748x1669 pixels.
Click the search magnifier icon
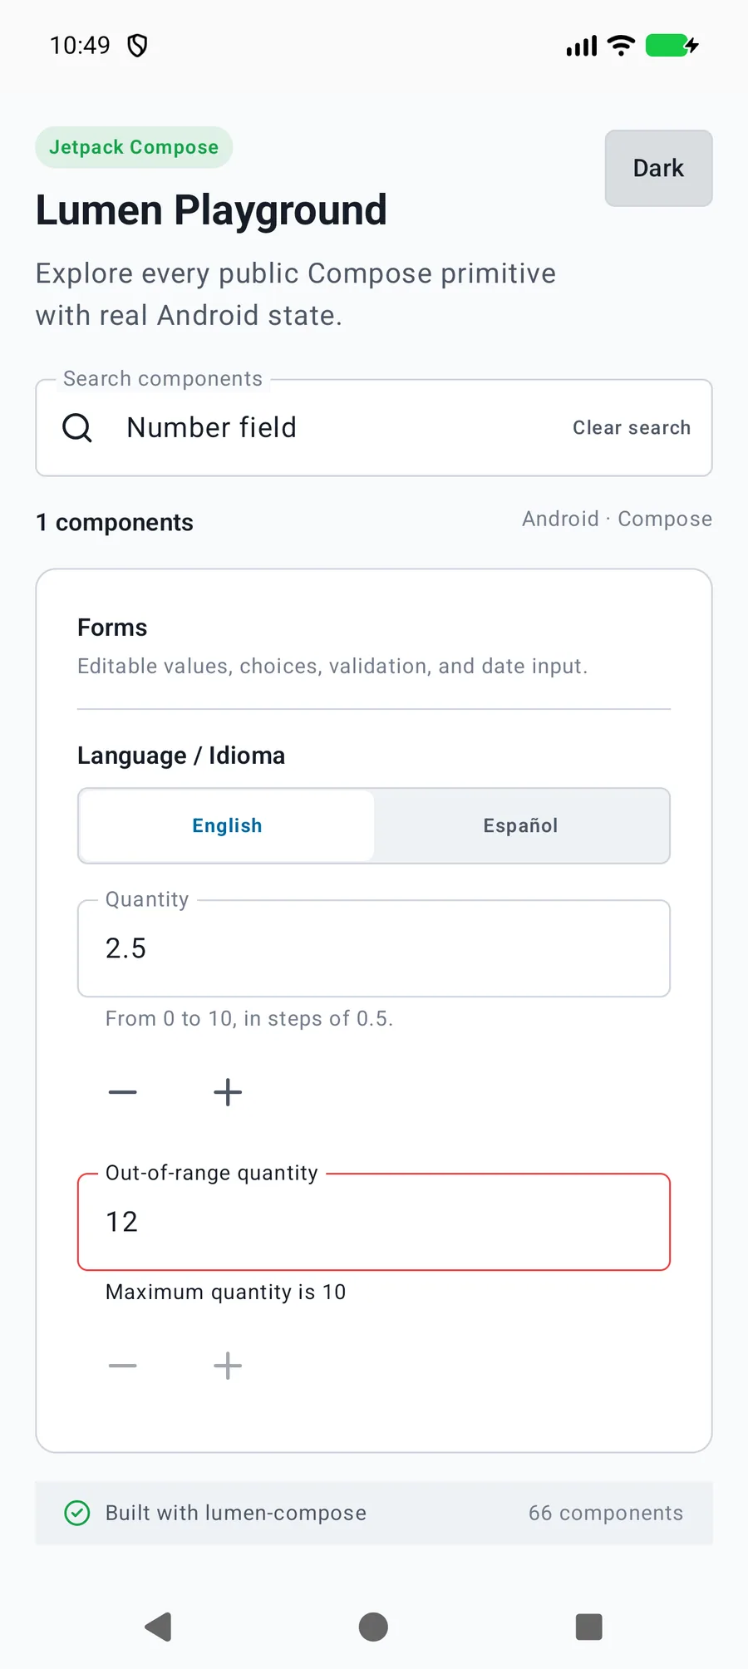click(77, 428)
